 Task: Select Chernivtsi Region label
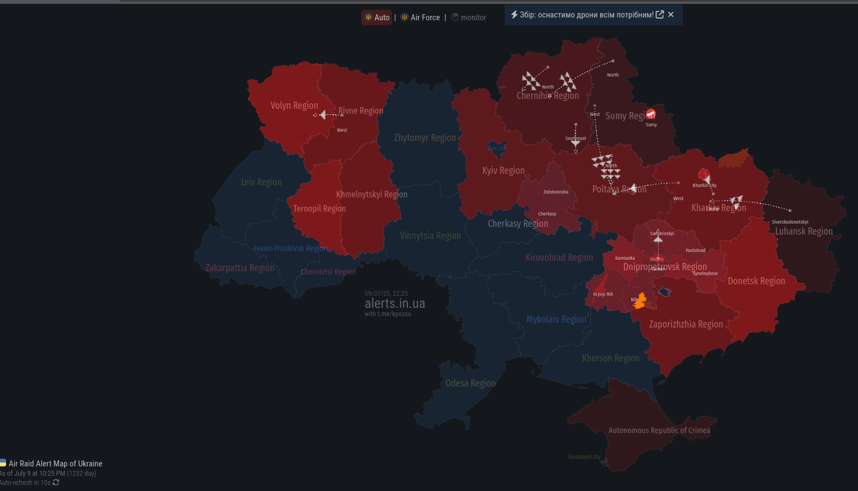click(x=328, y=272)
